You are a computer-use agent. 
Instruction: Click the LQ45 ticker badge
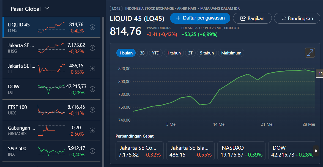click(116, 9)
